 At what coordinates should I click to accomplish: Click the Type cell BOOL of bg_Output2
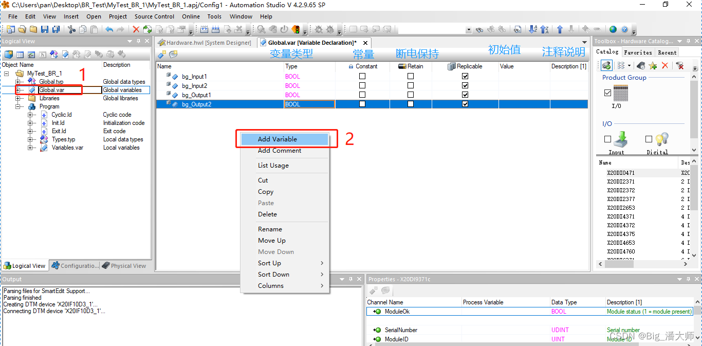tap(309, 104)
